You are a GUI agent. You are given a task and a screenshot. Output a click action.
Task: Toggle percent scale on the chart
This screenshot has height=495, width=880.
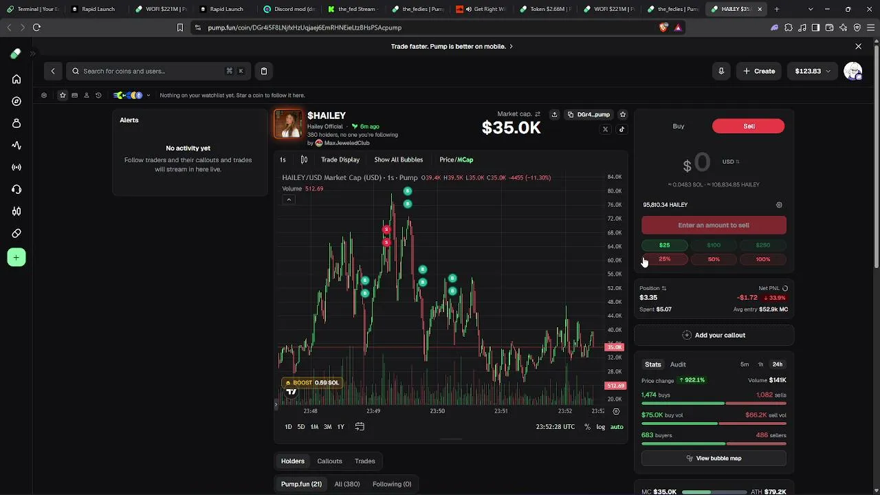click(x=587, y=427)
